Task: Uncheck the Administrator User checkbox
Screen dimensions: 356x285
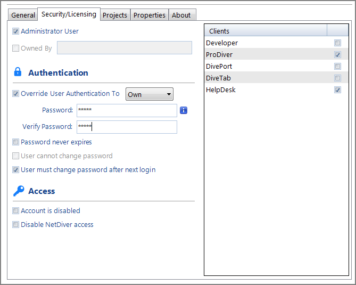Action: pyautogui.click(x=16, y=31)
